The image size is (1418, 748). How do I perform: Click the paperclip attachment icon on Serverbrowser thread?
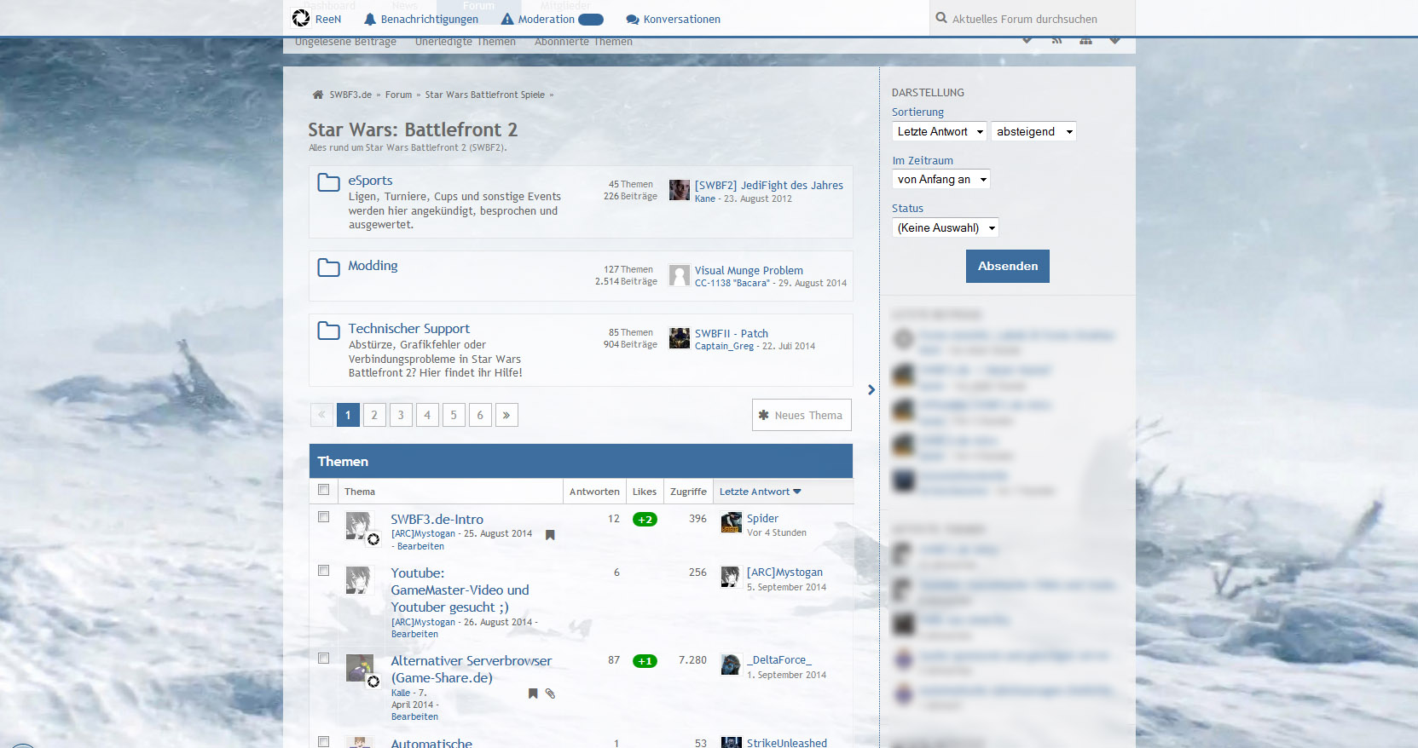point(550,693)
